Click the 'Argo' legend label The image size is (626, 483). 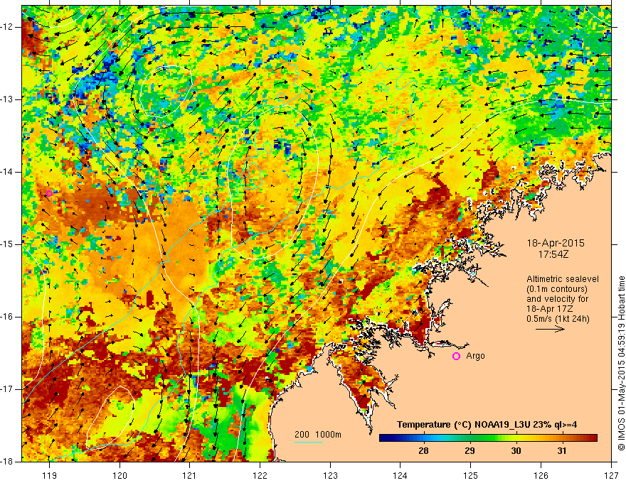click(x=475, y=356)
